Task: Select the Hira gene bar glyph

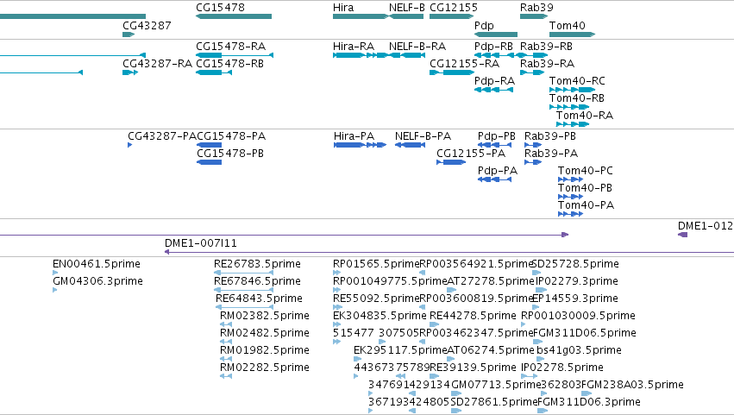Action: [x=361, y=16]
